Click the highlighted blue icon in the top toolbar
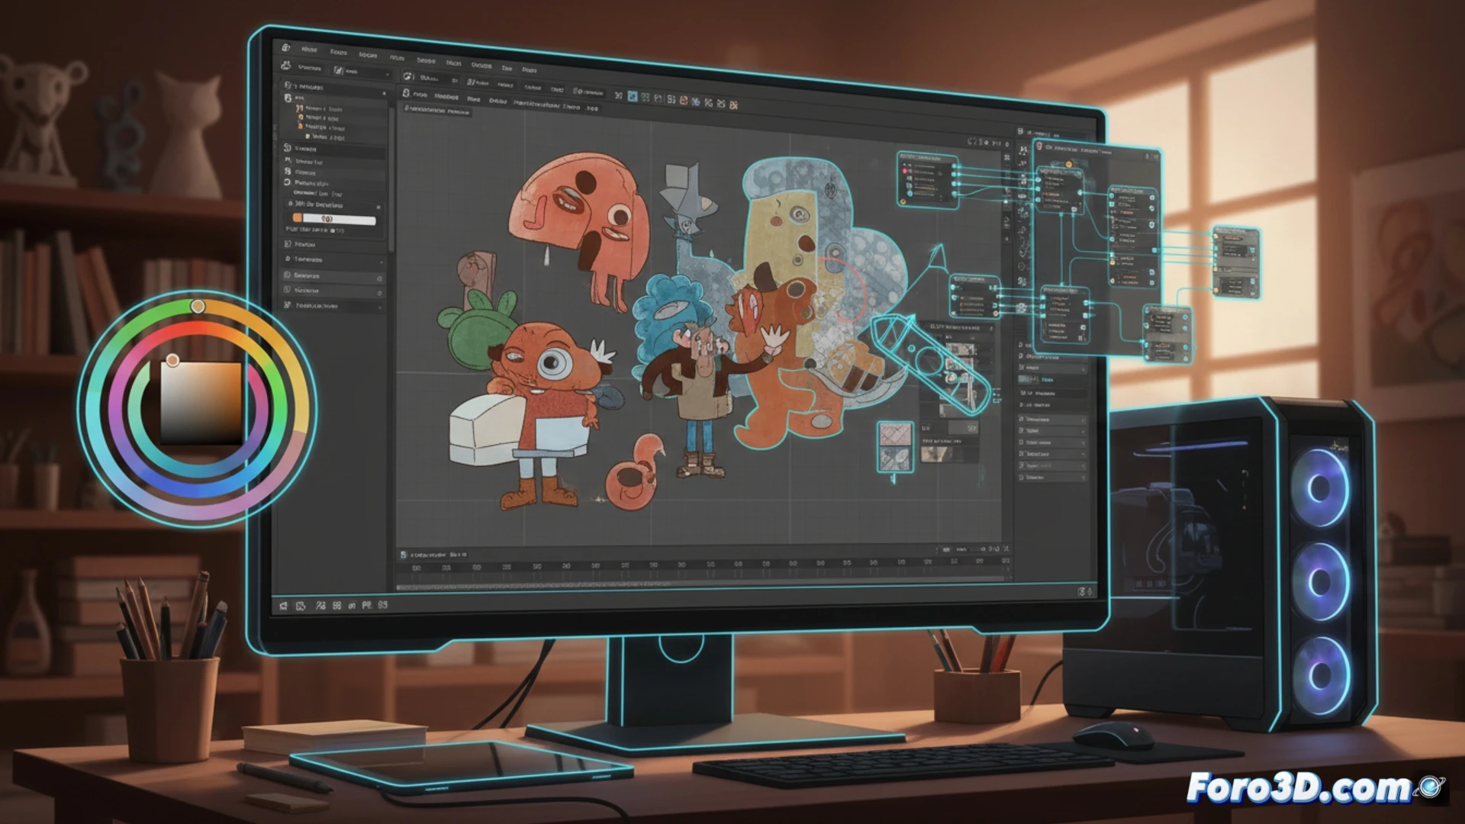This screenshot has height=824, width=1465. (x=633, y=96)
